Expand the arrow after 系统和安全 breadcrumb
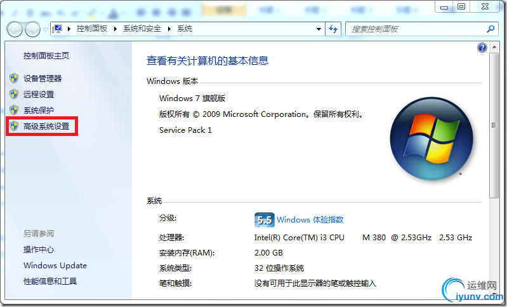Screen dimensions: 507x307 169,29
